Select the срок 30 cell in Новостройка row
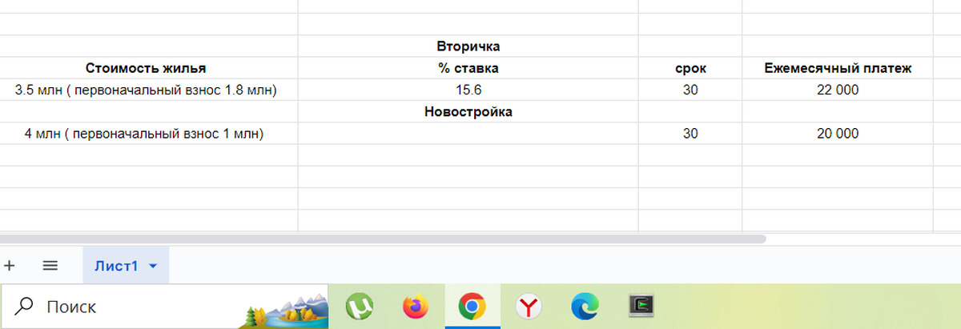This screenshot has width=961, height=329. click(690, 134)
